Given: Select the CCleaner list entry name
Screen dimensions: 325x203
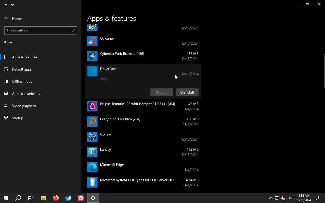Looking at the screenshot, I should (107, 38).
